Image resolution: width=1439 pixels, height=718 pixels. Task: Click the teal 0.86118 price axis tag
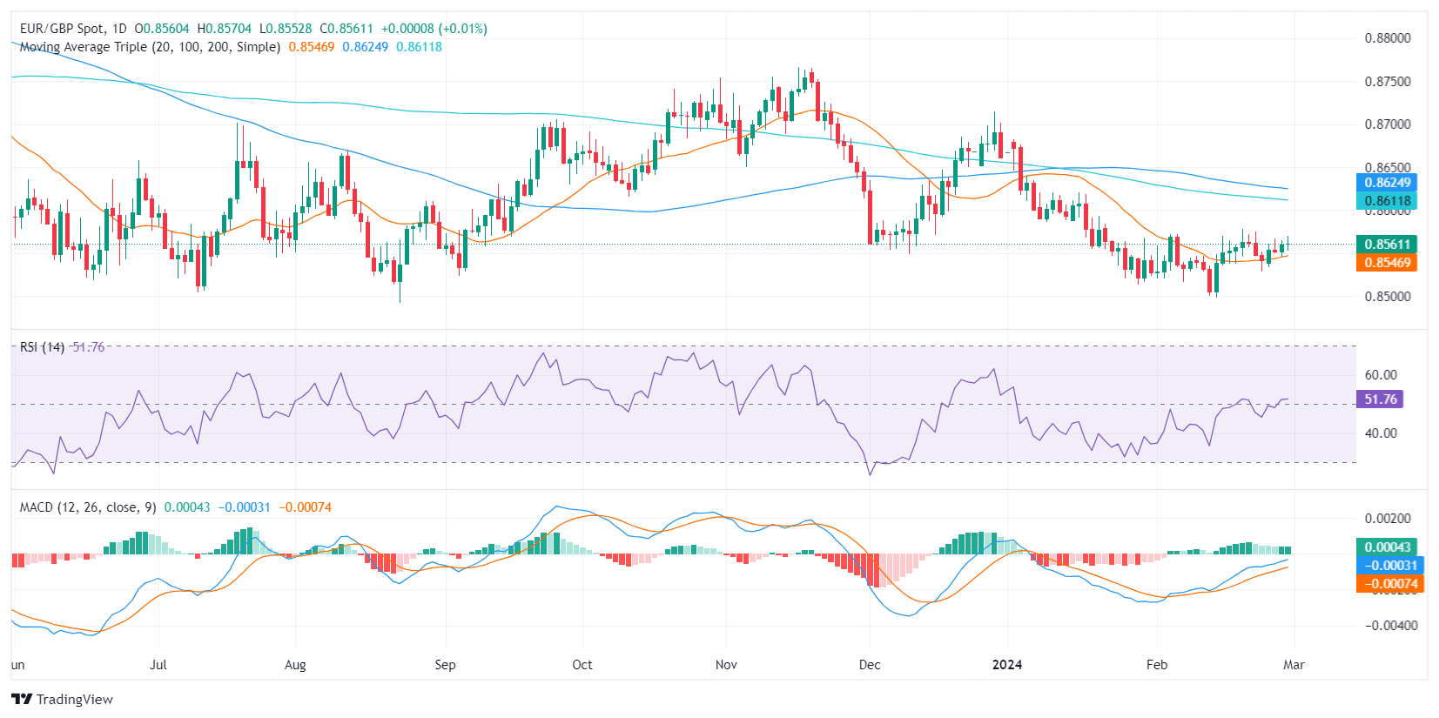(x=1386, y=201)
